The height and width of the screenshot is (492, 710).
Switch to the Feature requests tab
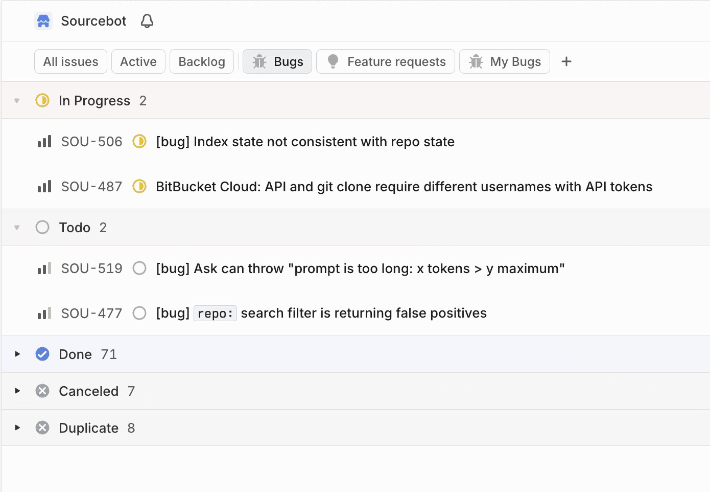pos(386,62)
